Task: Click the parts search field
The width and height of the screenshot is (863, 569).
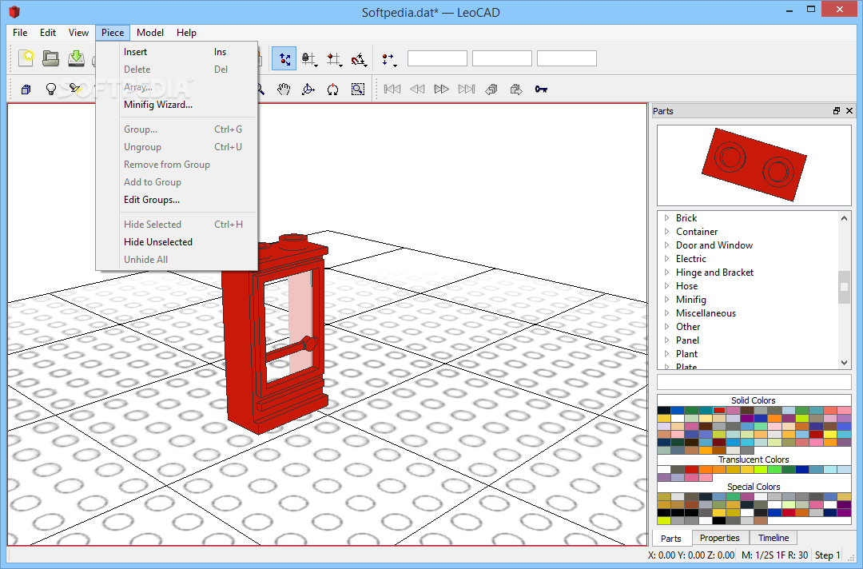Action: tap(754, 382)
